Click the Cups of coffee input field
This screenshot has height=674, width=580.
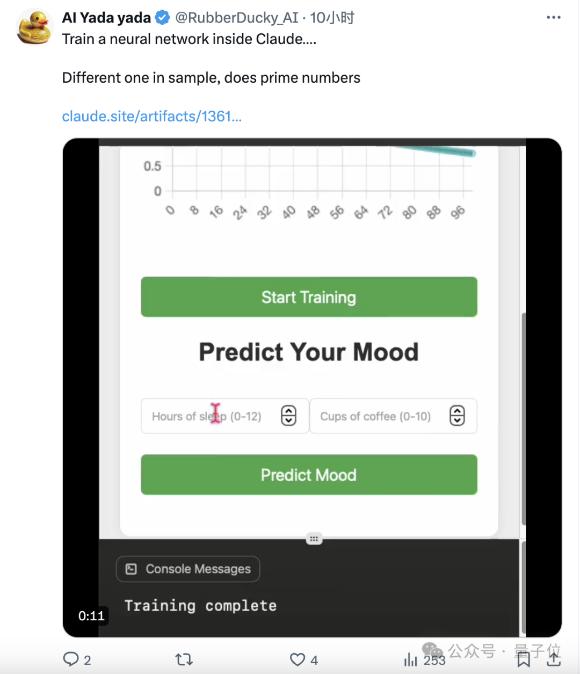click(x=393, y=416)
